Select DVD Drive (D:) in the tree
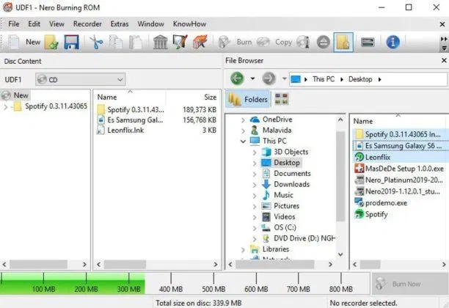The width and height of the screenshot is (449, 308). tap(304, 238)
